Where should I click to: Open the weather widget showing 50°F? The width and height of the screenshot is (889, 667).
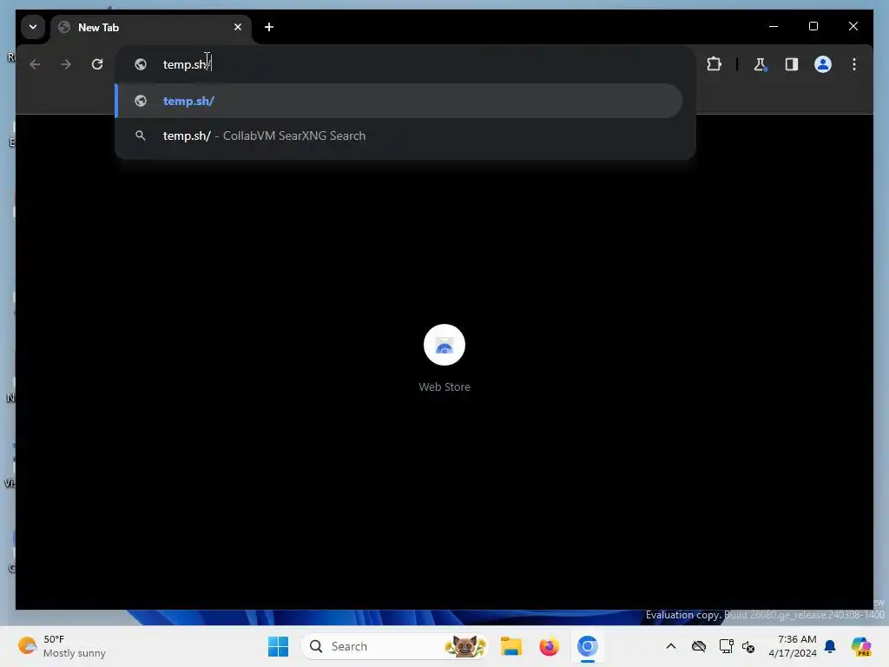click(63, 646)
